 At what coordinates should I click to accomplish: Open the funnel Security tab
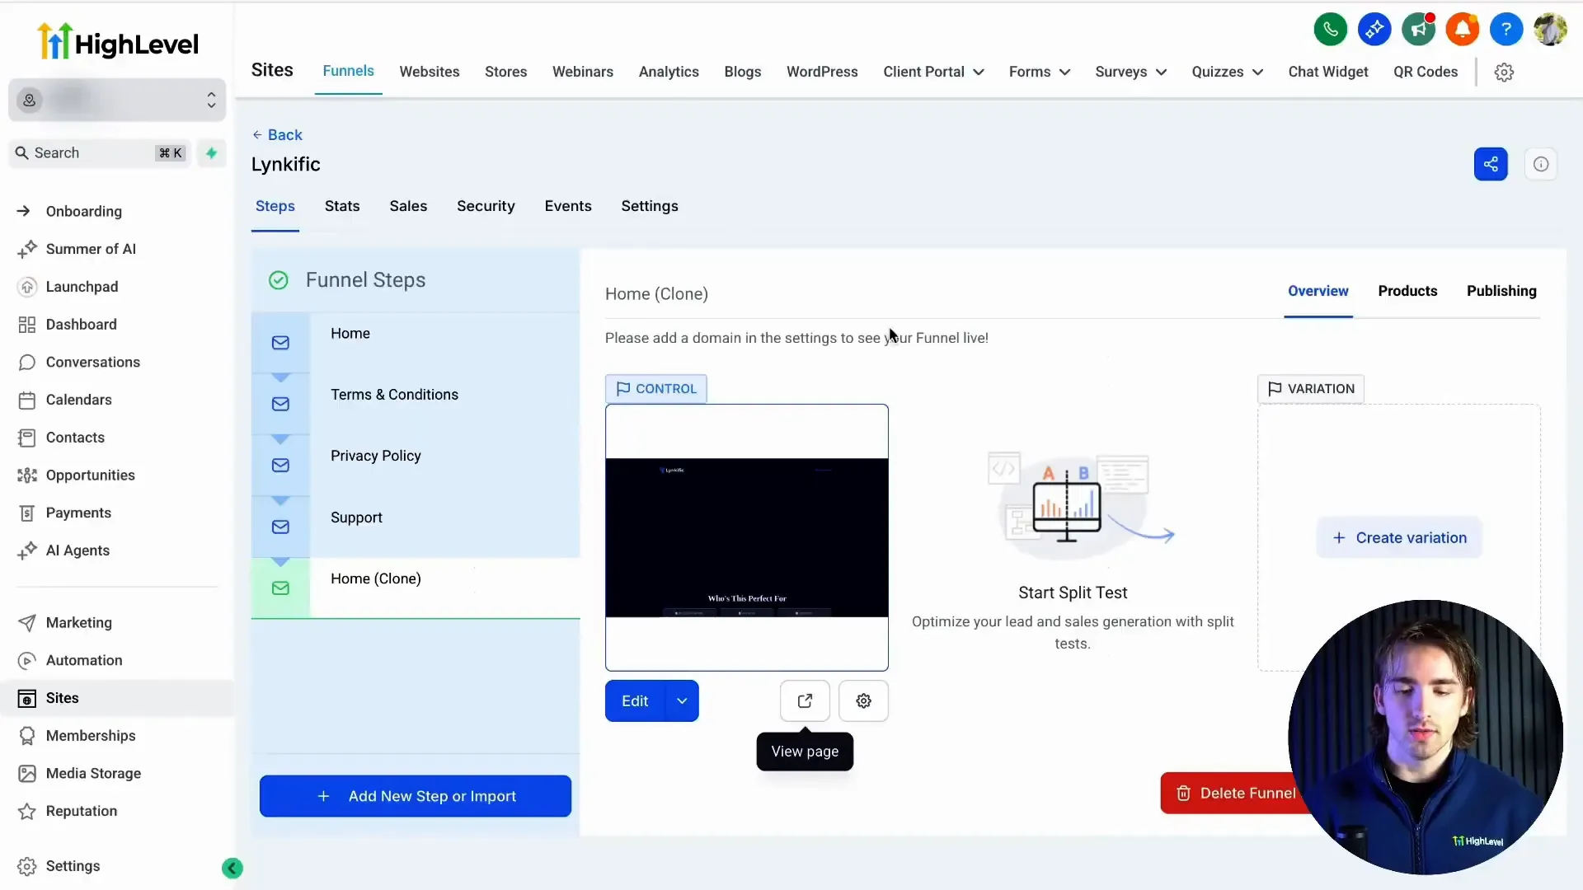tap(486, 206)
